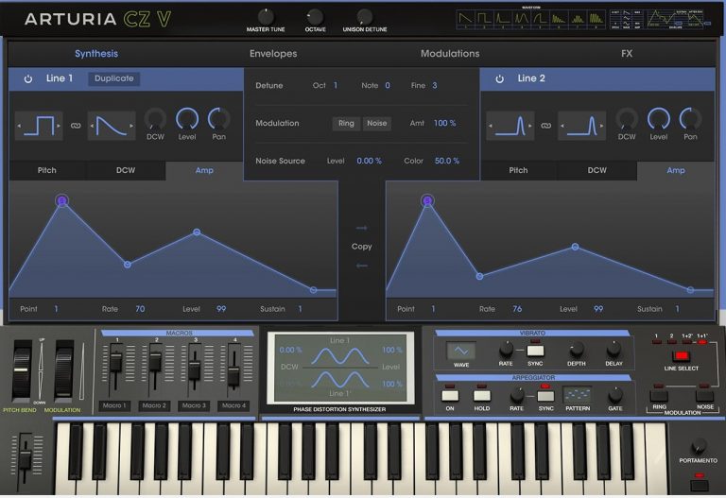Click the Line 2 Level knob

pyautogui.click(x=658, y=119)
